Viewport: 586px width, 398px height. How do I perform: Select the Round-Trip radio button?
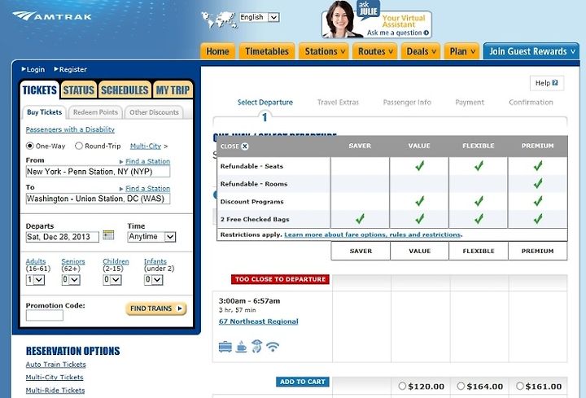[x=78, y=146]
